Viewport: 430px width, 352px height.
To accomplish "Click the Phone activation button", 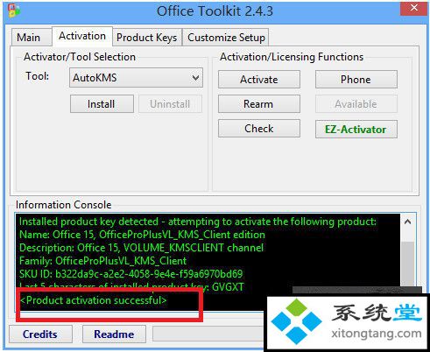I will click(356, 80).
